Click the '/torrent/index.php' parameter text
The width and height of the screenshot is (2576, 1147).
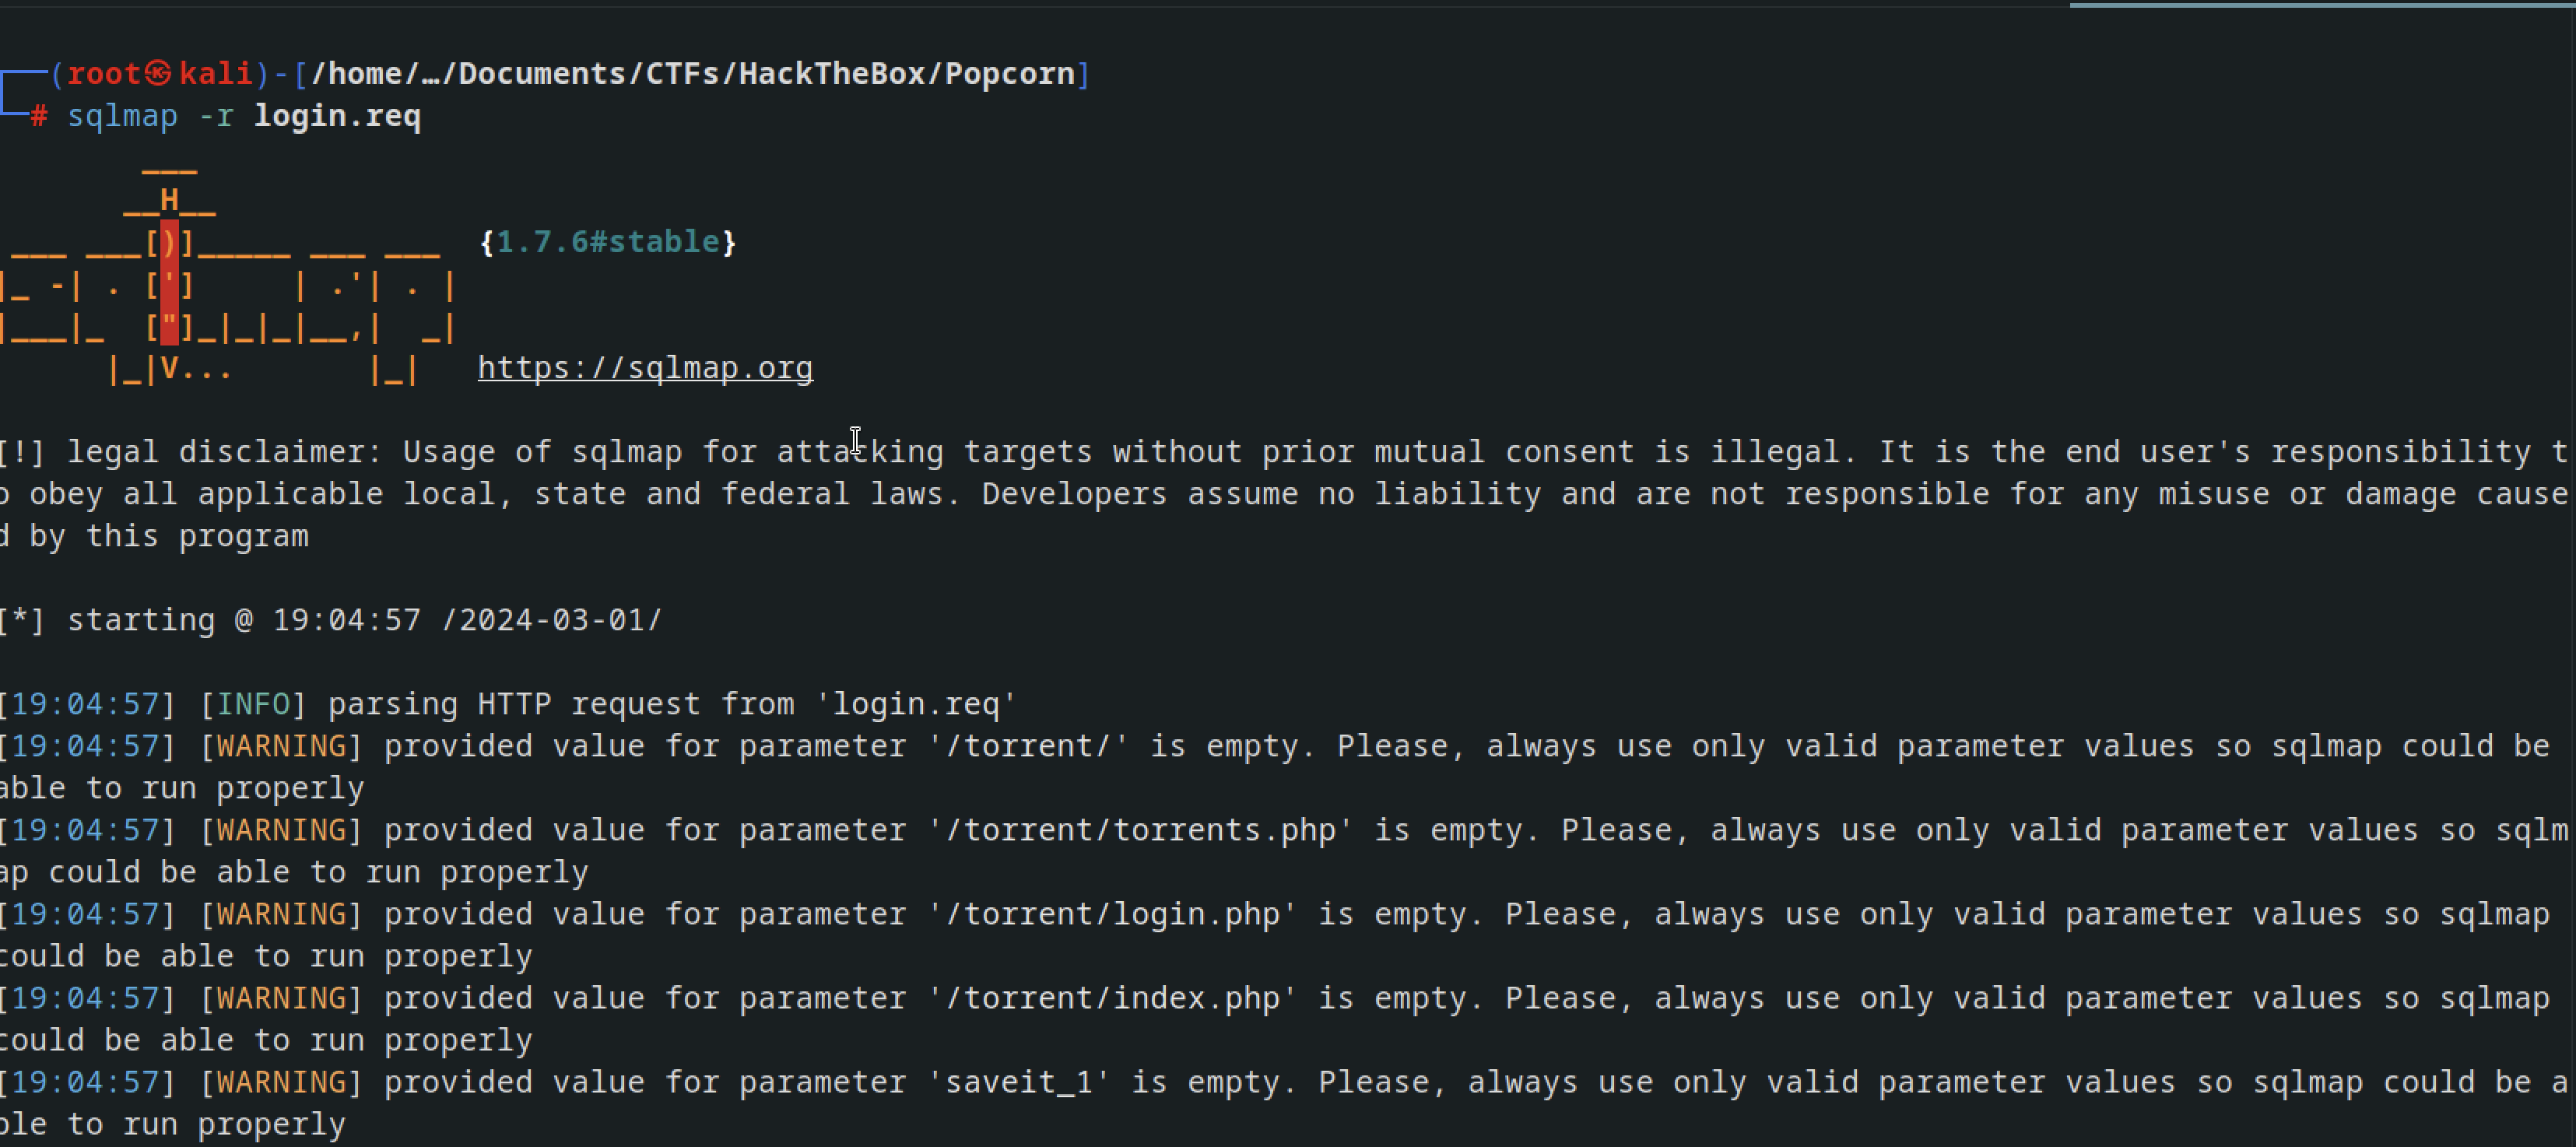[x=1113, y=998]
